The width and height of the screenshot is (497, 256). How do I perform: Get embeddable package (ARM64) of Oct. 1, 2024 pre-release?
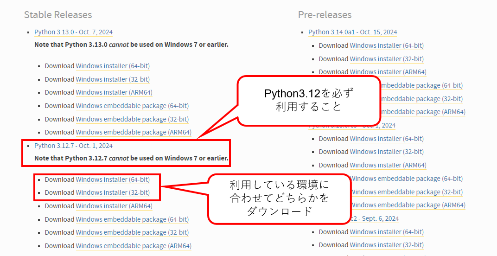[408, 205]
